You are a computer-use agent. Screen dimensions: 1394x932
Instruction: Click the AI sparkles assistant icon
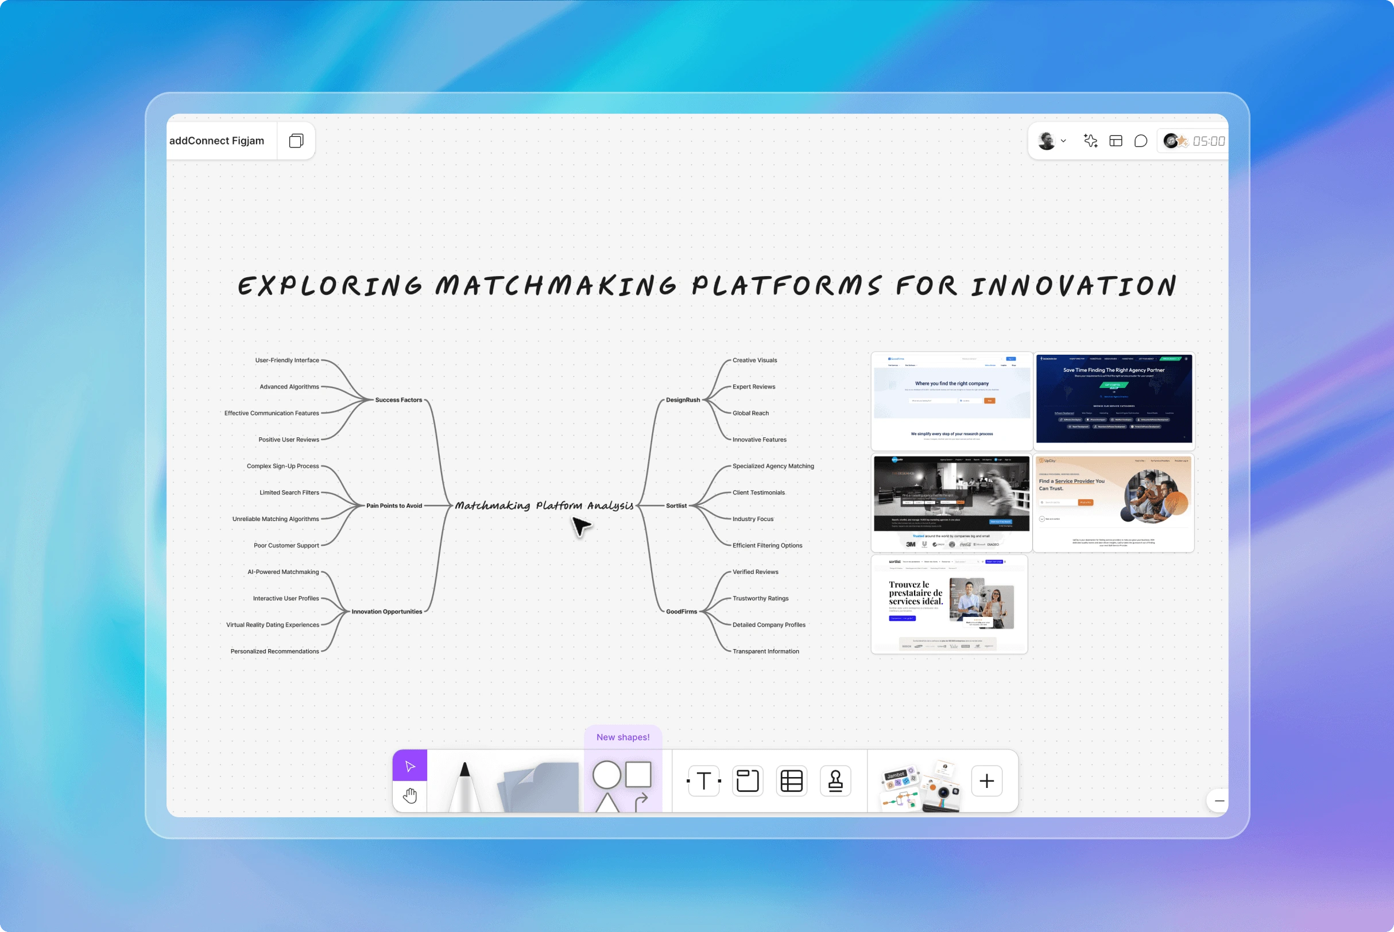[1091, 141]
